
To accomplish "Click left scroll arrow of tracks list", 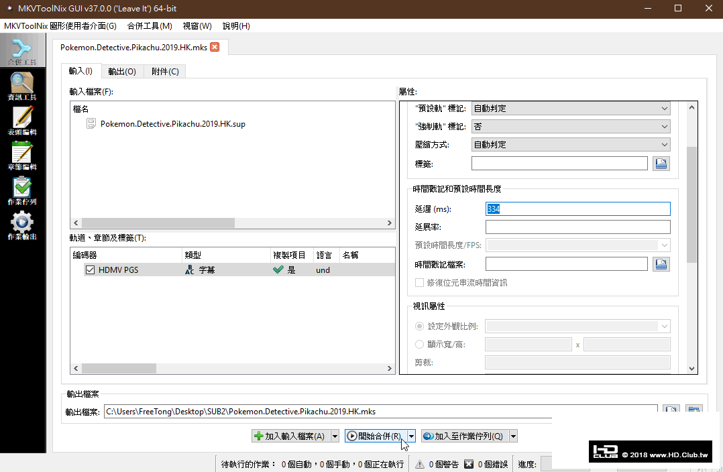I will tap(76, 368).
